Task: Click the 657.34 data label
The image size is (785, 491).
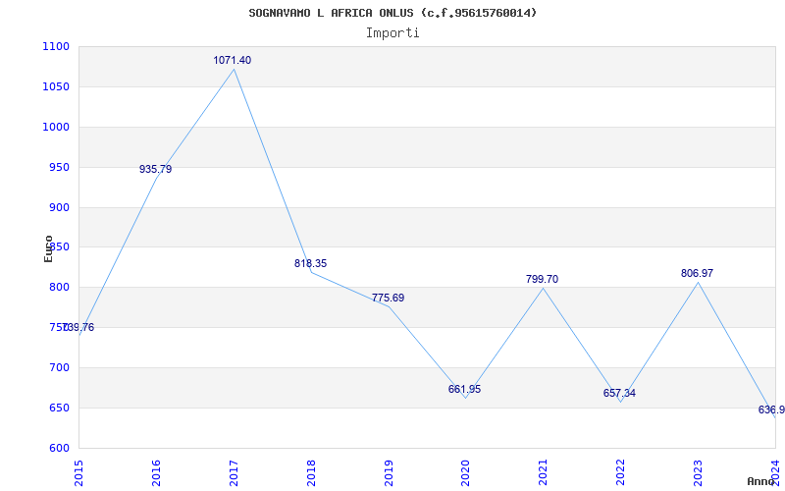Action: [619, 394]
